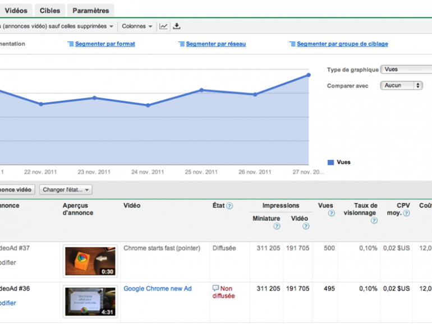Open help icon below Vues header

[331, 214]
